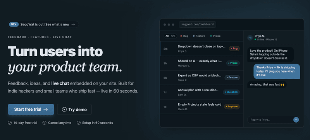This screenshot has width=310, height=140.
Task: Click the Sam O. author name
Action: pyautogui.click(x=182, y=94)
